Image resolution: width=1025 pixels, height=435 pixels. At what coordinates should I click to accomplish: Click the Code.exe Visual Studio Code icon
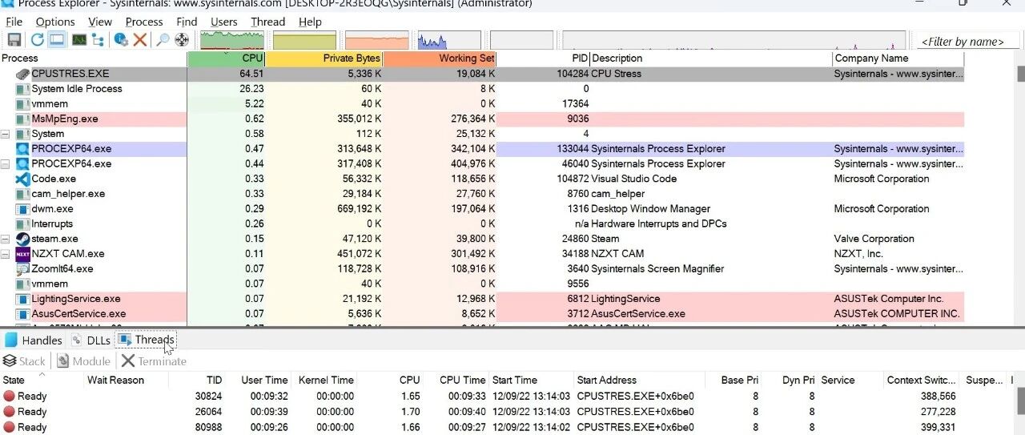22,179
